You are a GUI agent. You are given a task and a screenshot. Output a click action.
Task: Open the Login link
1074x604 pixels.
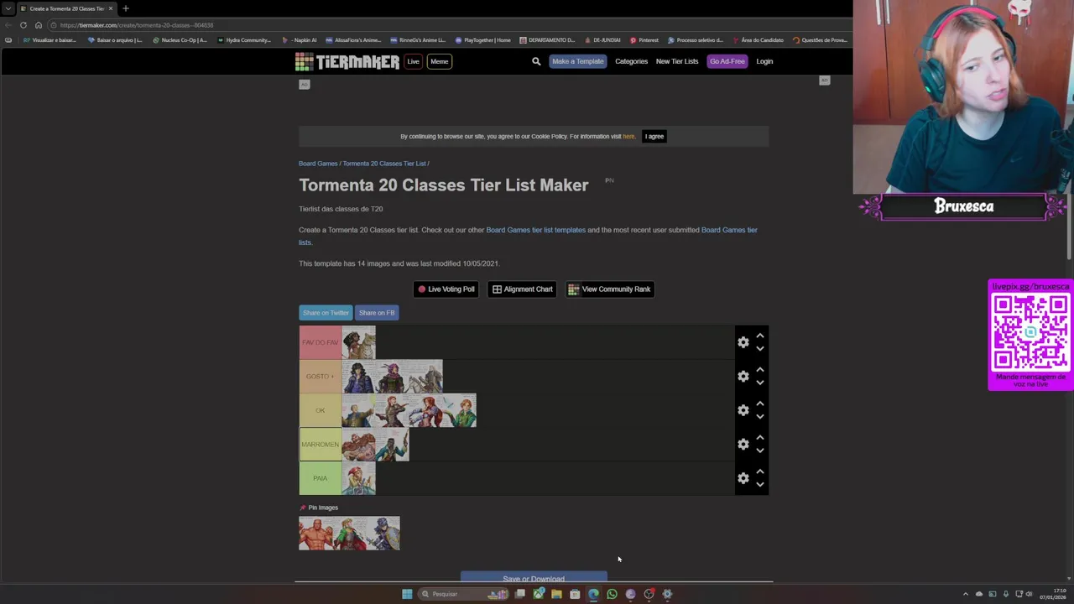pyautogui.click(x=764, y=61)
